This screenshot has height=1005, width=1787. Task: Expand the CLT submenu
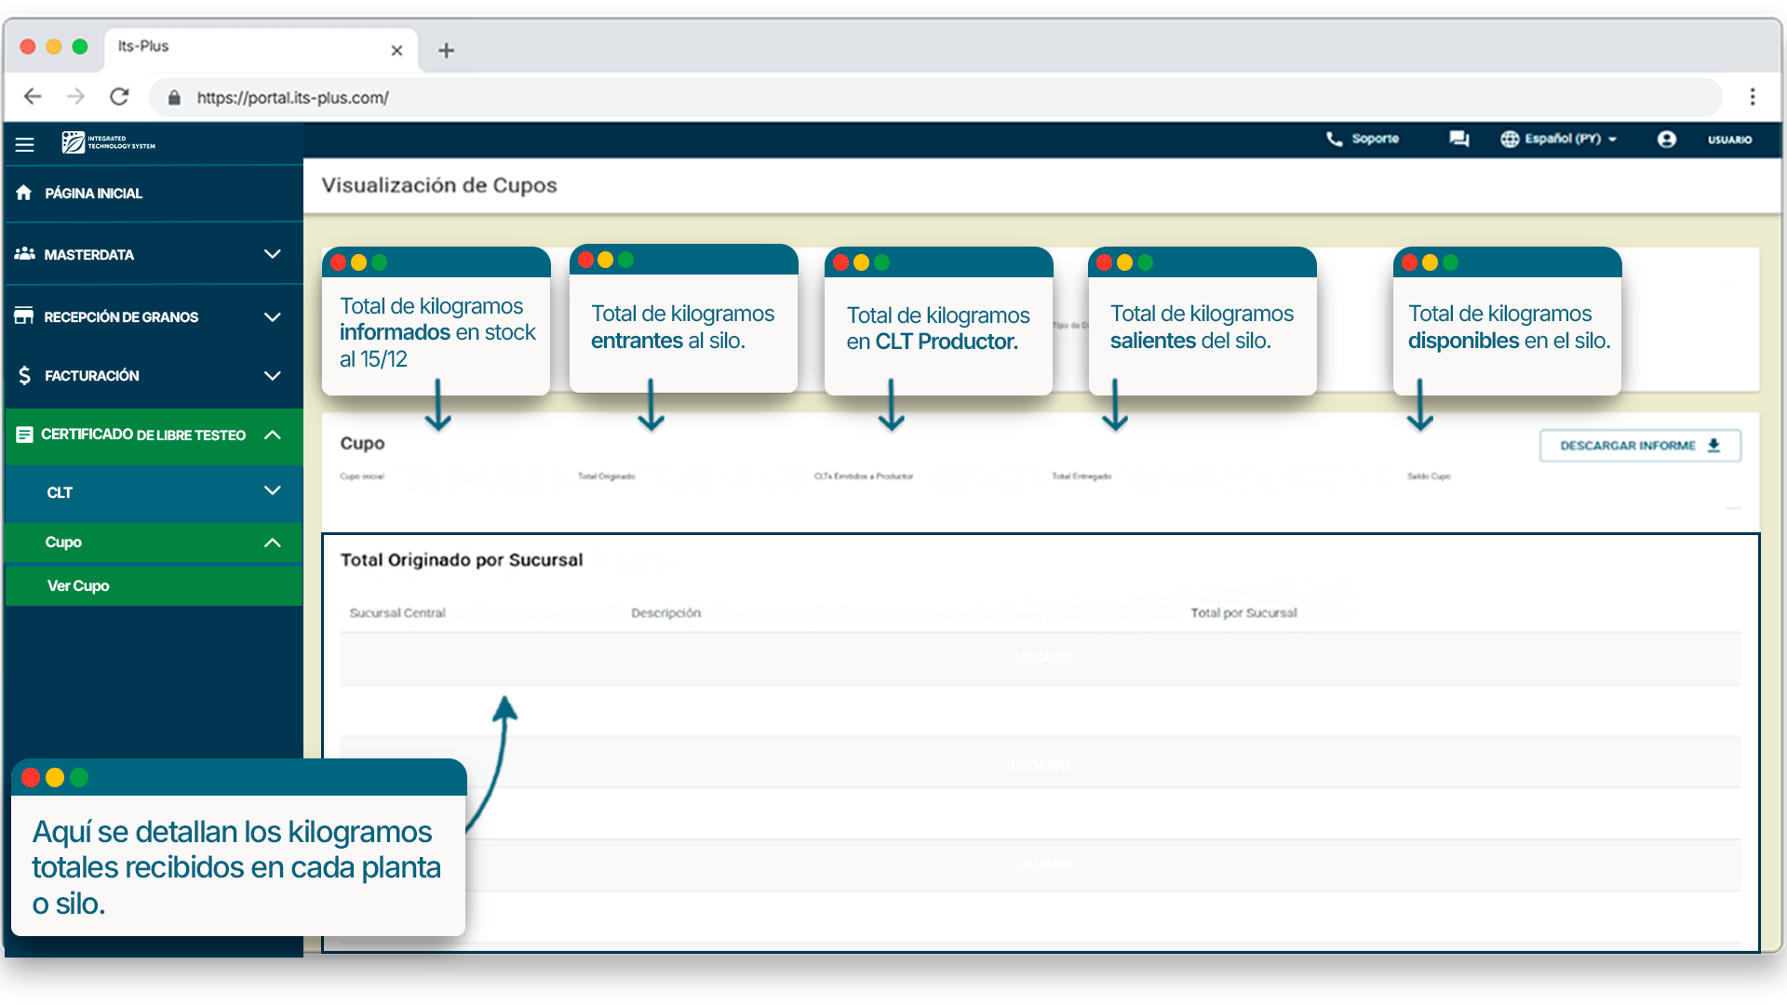click(272, 491)
